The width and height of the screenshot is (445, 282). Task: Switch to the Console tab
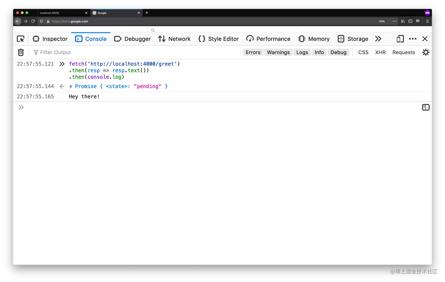click(x=91, y=39)
